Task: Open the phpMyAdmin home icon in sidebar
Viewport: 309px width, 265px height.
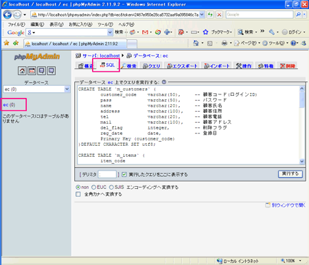Action: 22,71
